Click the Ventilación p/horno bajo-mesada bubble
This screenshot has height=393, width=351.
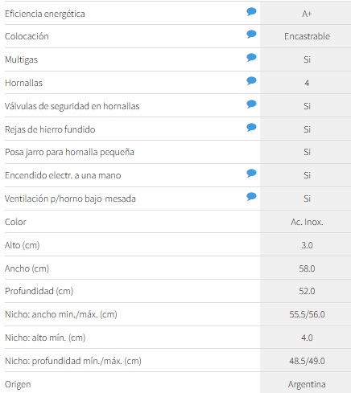pos(251,197)
